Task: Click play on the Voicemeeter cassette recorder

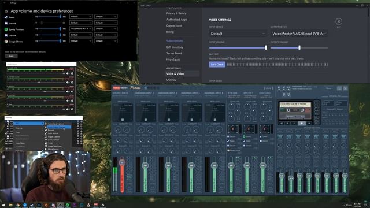Action: pyautogui.click(x=294, y=123)
